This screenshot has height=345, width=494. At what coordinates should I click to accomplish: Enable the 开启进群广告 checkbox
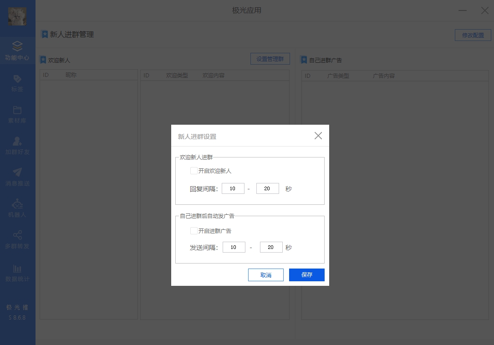[194, 231]
